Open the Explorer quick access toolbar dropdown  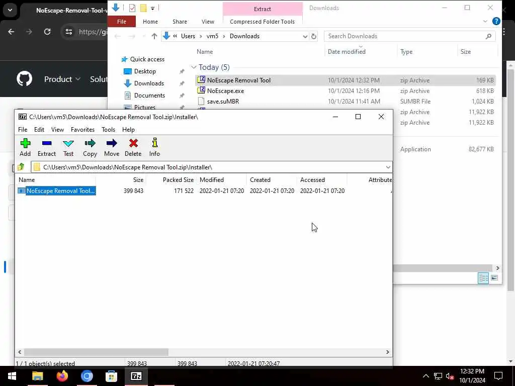[x=153, y=8]
